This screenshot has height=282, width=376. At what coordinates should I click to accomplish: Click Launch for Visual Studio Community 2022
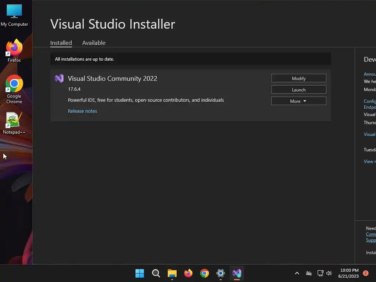tap(299, 90)
